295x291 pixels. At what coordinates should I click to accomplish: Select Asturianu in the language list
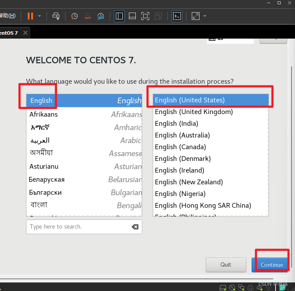point(84,167)
